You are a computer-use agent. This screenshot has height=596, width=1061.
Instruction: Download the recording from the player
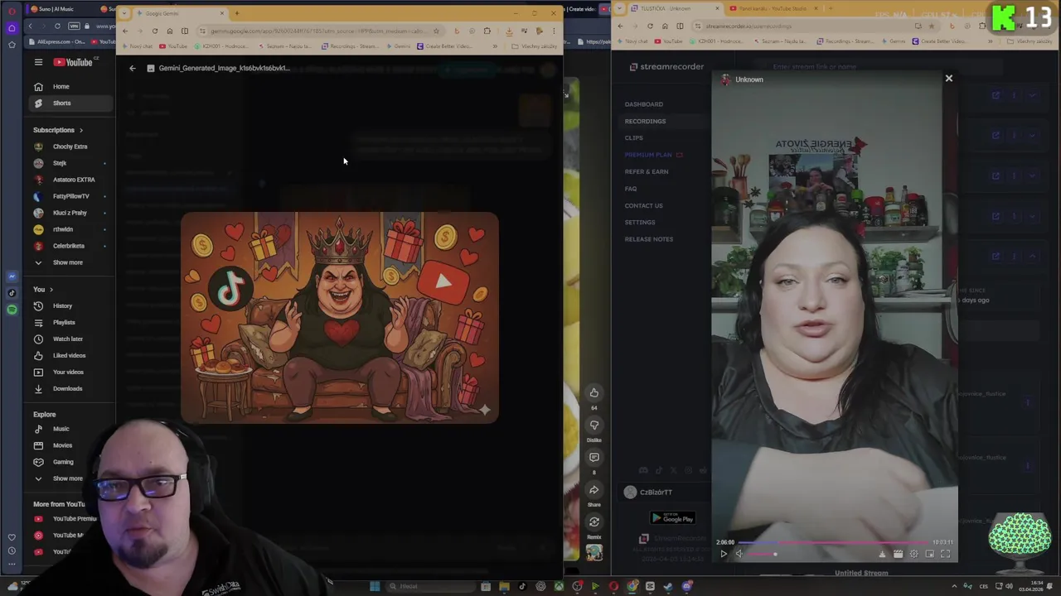(882, 554)
